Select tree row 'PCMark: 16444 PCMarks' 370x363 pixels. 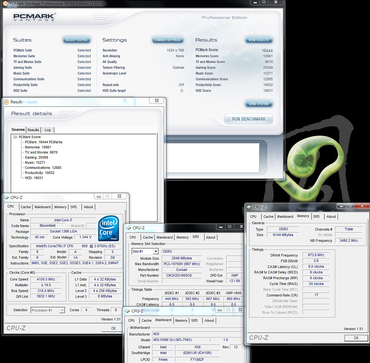coord(44,142)
